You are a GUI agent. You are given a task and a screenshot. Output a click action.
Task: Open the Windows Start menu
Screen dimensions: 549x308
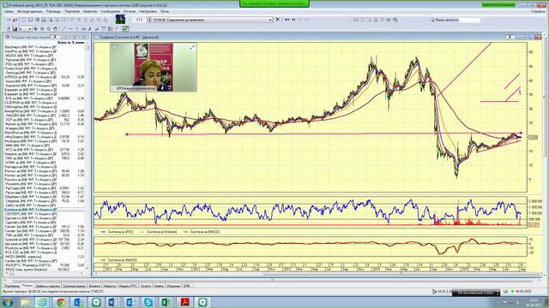click(7, 302)
